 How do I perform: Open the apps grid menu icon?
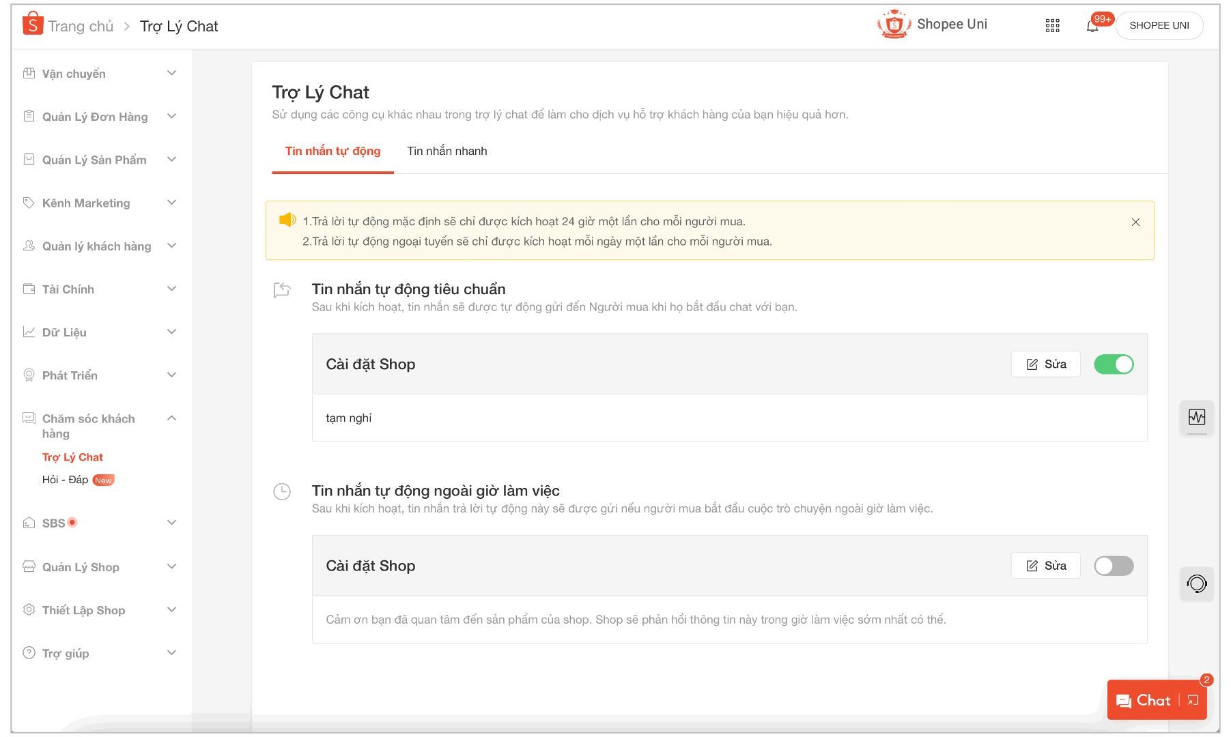tap(1052, 26)
